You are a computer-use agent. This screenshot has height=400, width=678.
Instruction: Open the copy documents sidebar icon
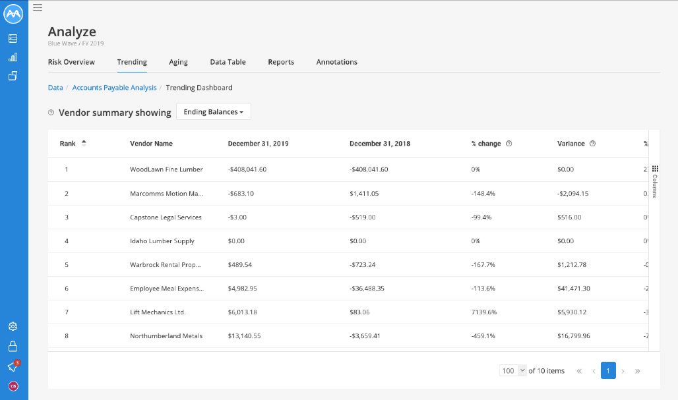(13, 76)
